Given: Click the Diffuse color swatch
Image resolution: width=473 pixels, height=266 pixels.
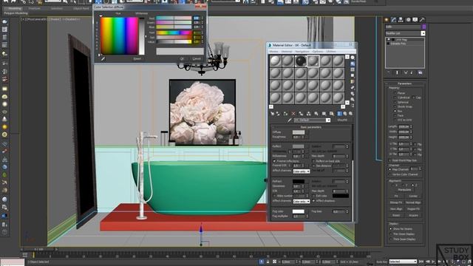Looking at the screenshot, I should (x=299, y=132).
